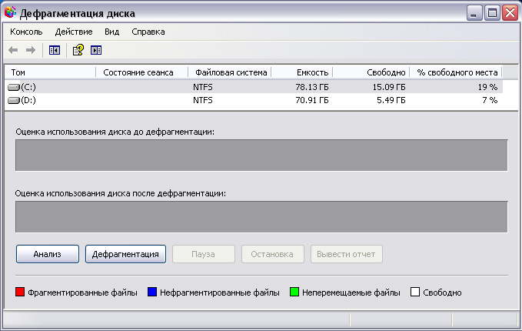Click the Анализ button
The width and height of the screenshot is (522, 331).
pos(48,254)
